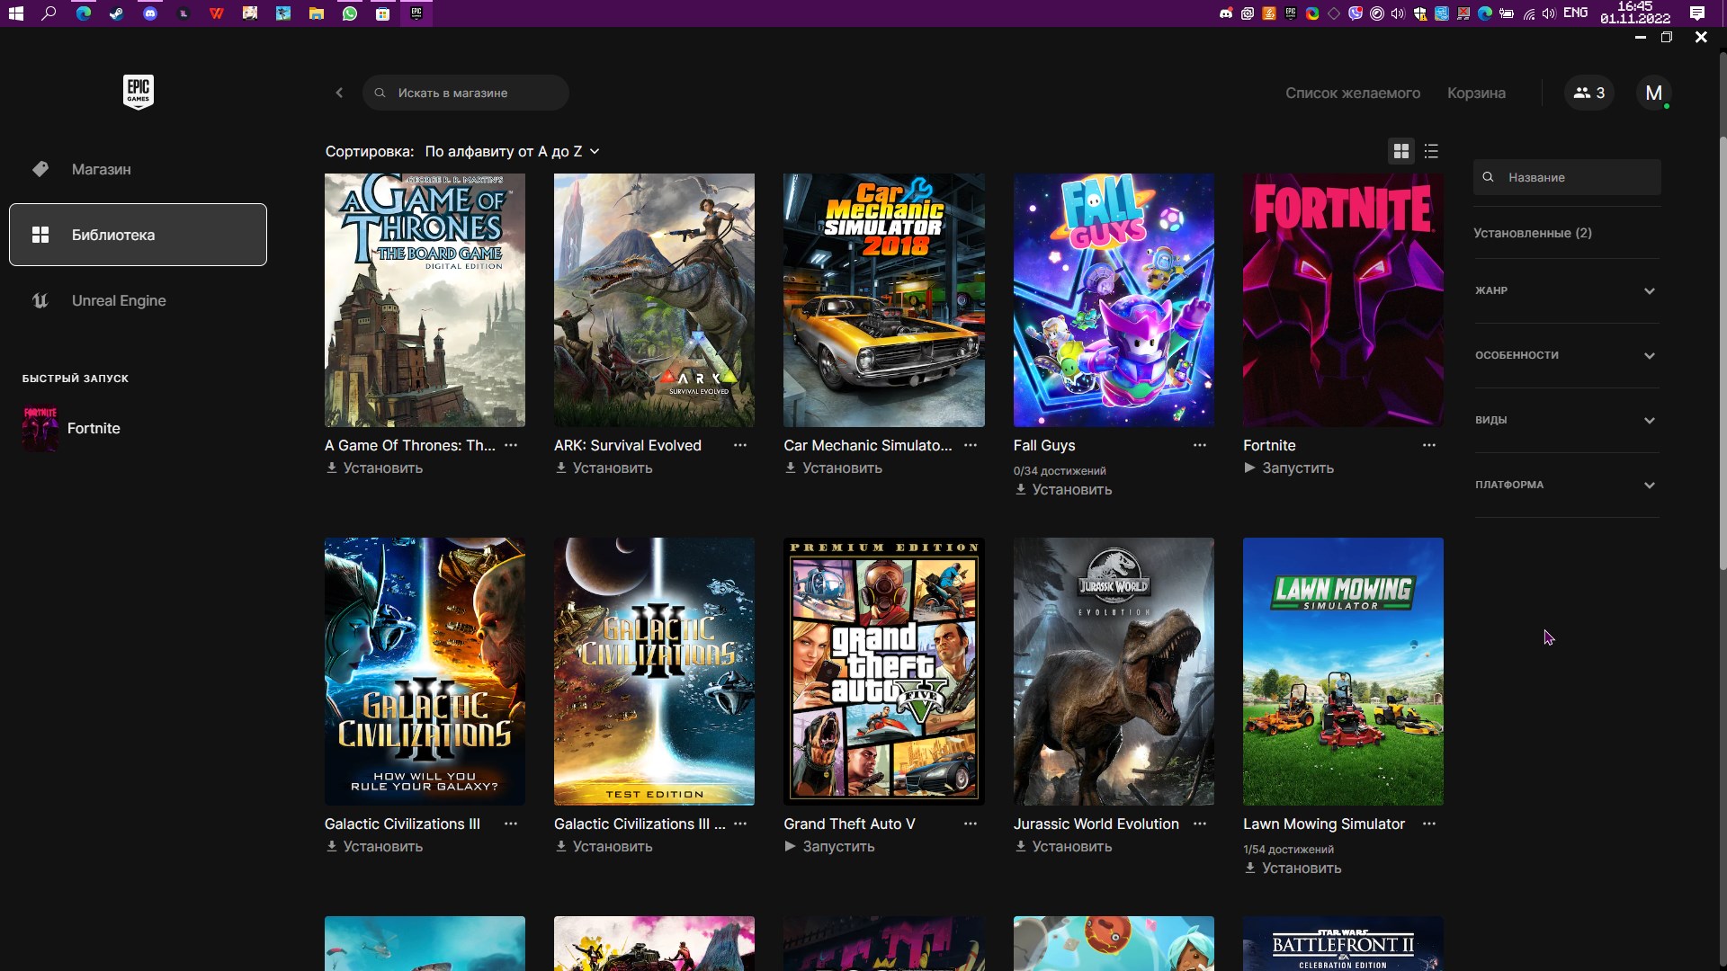Open WhatsApp from the taskbar
The image size is (1727, 971).
coord(350,13)
